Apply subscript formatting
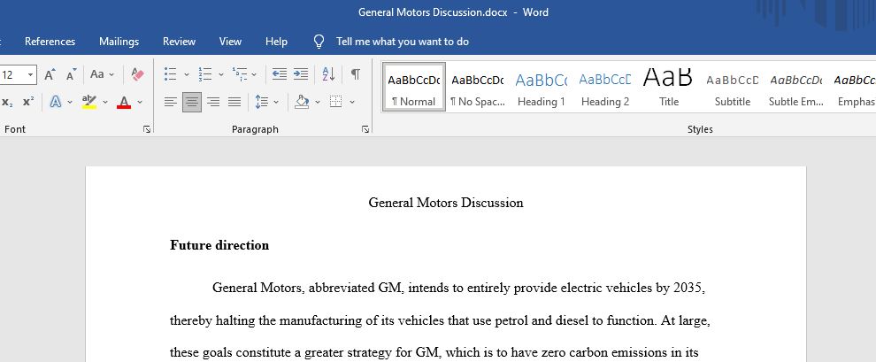Screen dimensions: 876x362 point(7,102)
